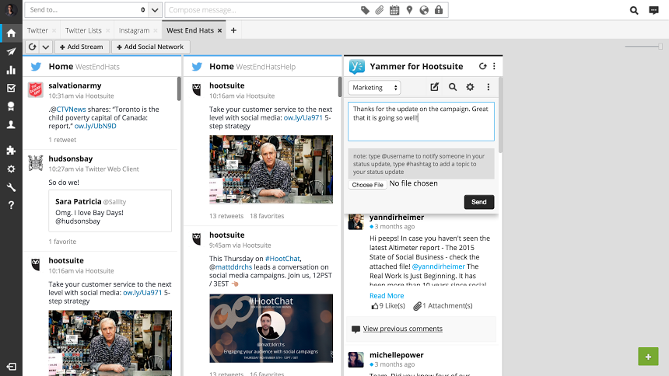Viewport: 669px width, 376px height.
Task: Click the sign-out icon at sidebar bottom
Action: tap(12, 367)
